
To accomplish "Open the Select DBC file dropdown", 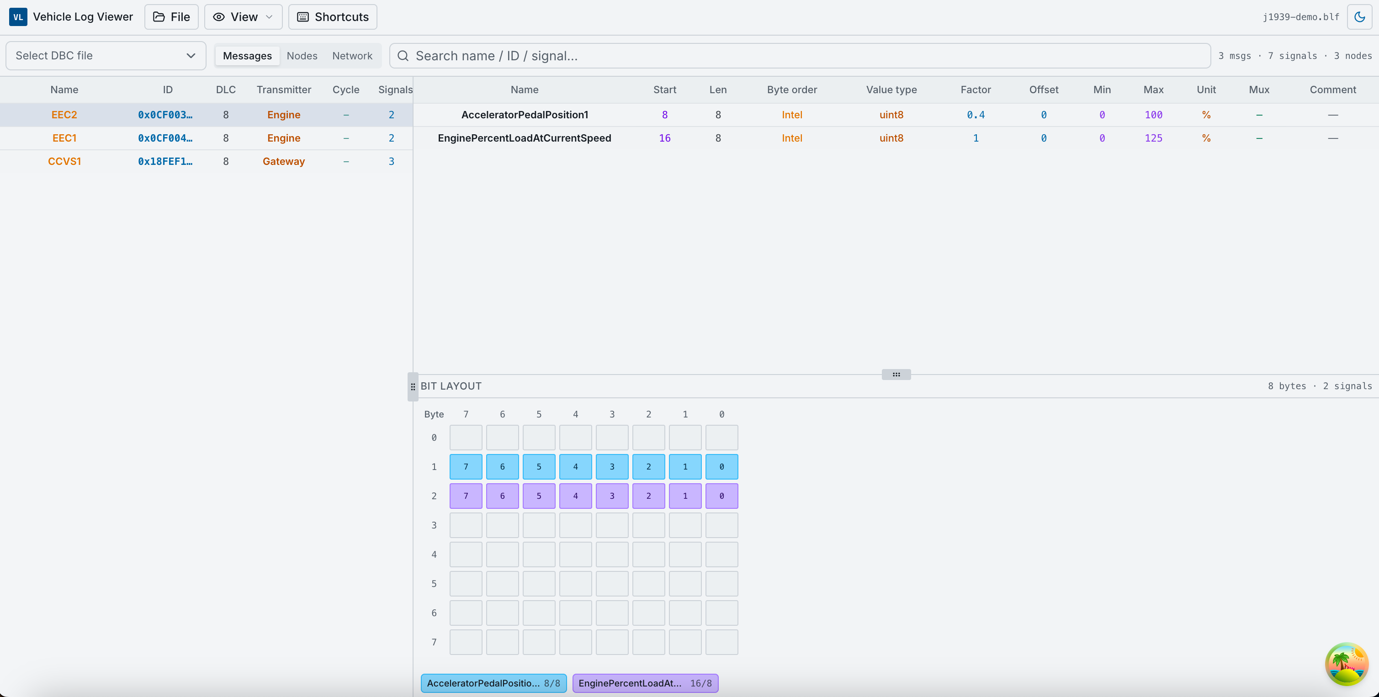I will 106,56.
